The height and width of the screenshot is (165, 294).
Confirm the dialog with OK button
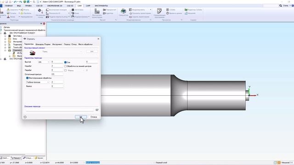[x=81, y=117]
